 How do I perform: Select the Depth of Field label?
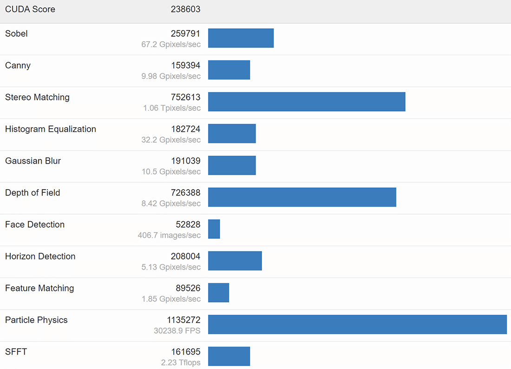pos(33,193)
